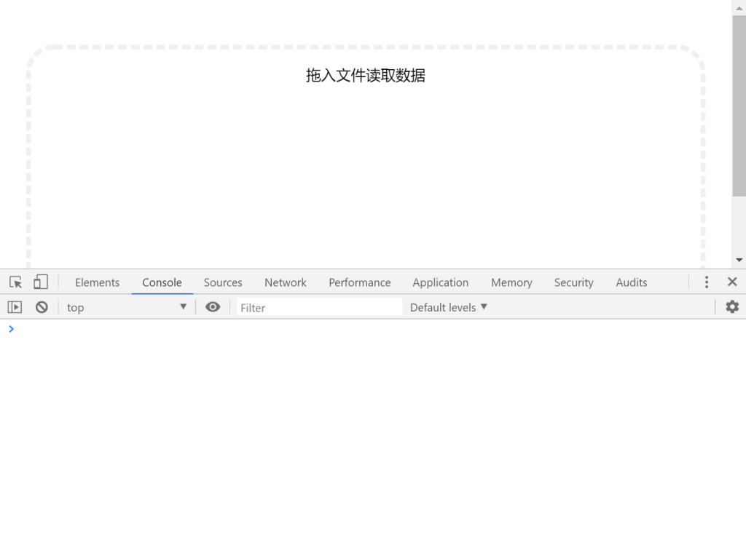Select the Application tab

pyautogui.click(x=441, y=282)
